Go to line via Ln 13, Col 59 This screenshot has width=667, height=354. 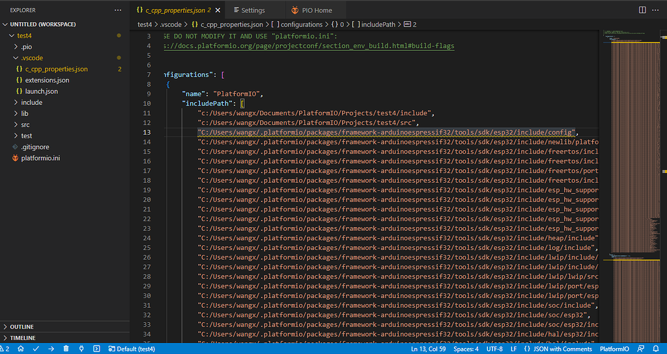coord(429,349)
